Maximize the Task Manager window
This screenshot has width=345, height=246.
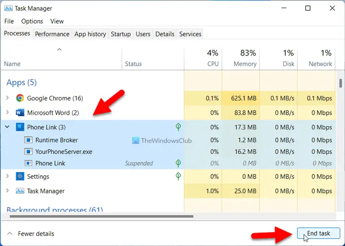point(308,8)
